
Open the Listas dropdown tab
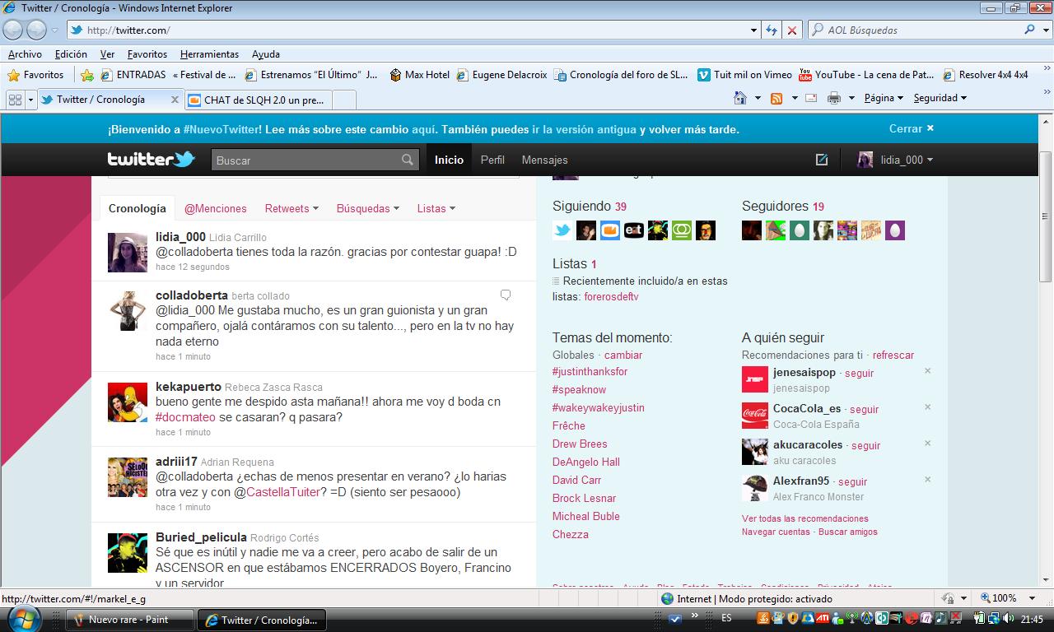click(x=436, y=208)
